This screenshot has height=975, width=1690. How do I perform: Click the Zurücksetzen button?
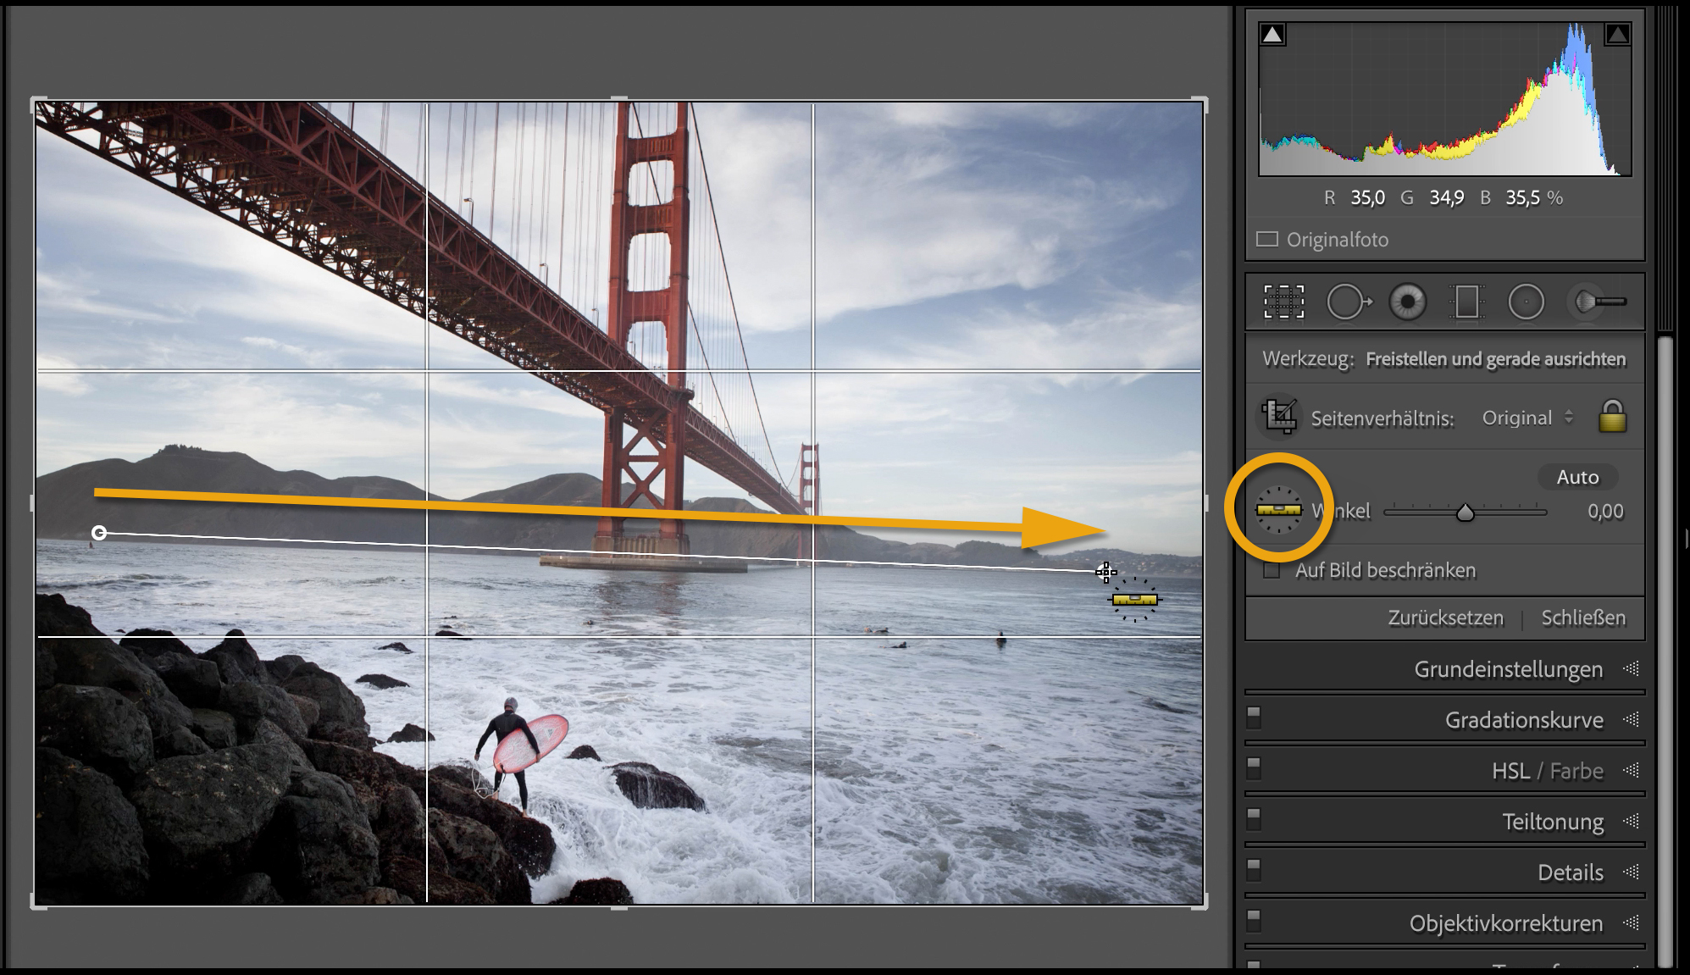(1445, 618)
